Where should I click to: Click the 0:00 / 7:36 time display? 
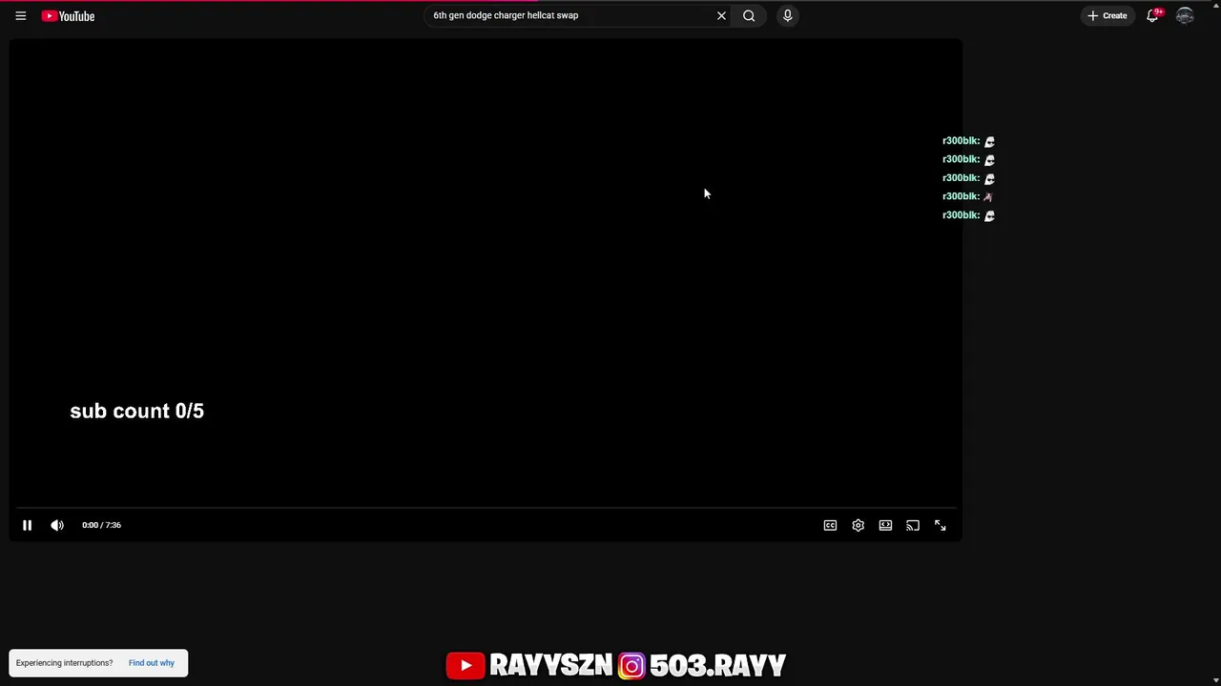[101, 525]
